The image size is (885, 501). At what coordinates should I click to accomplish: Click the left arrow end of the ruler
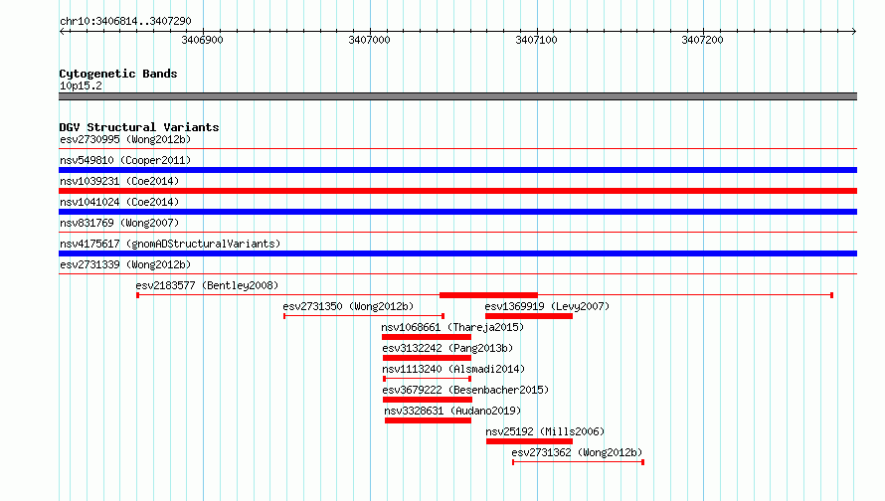[x=62, y=31]
